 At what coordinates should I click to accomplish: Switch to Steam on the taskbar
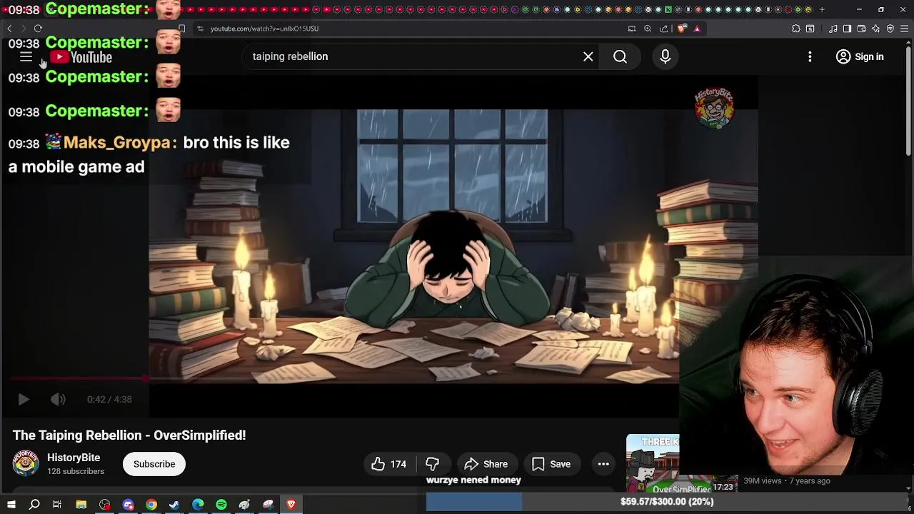point(174,505)
